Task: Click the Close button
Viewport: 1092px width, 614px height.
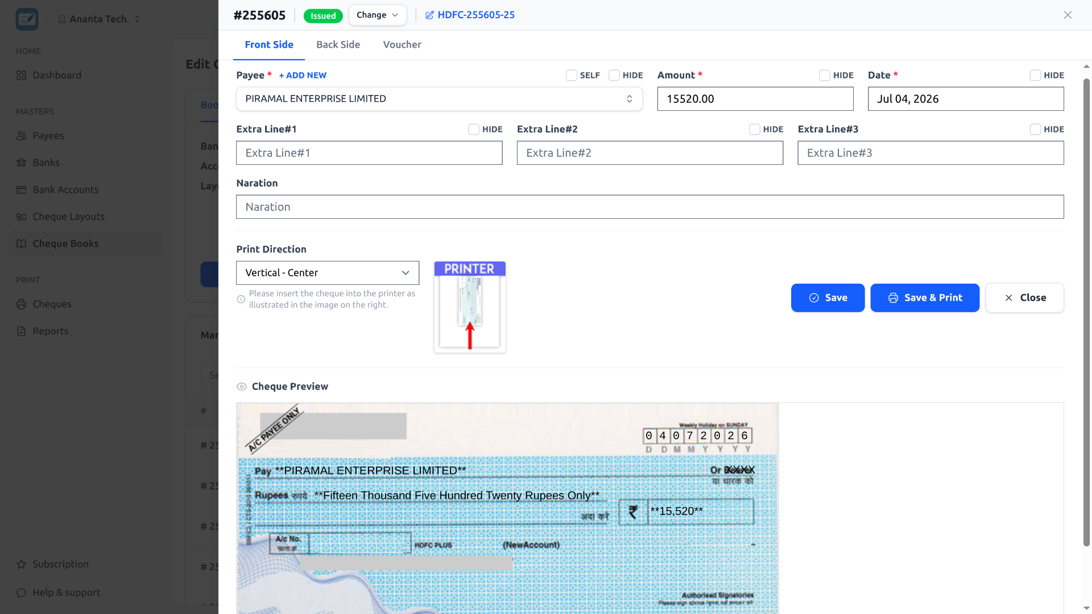Action: 1024,298
